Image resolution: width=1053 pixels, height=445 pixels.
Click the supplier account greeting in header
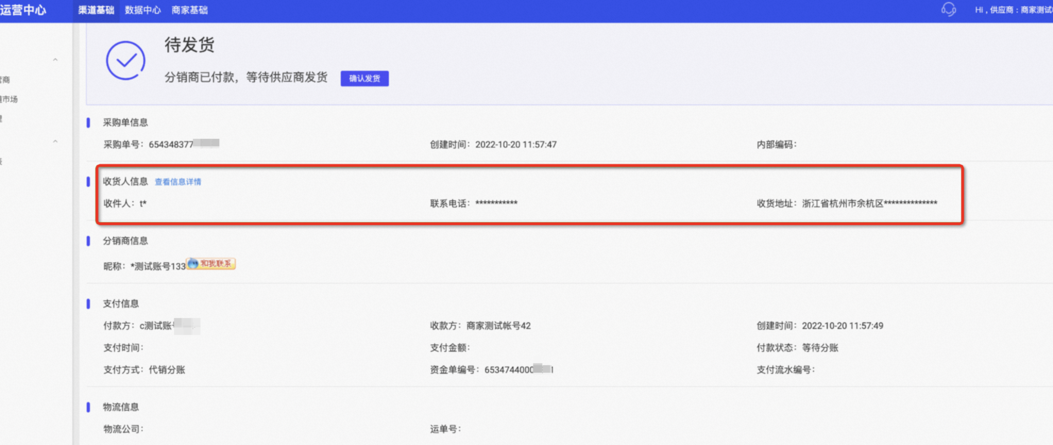(1013, 10)
